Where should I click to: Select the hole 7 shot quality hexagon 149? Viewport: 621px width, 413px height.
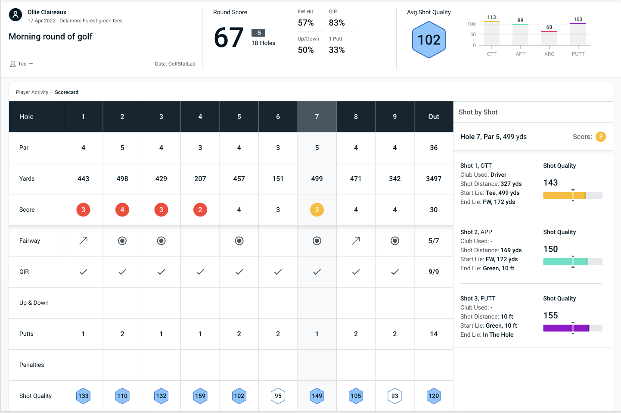(x=317, y=396)
